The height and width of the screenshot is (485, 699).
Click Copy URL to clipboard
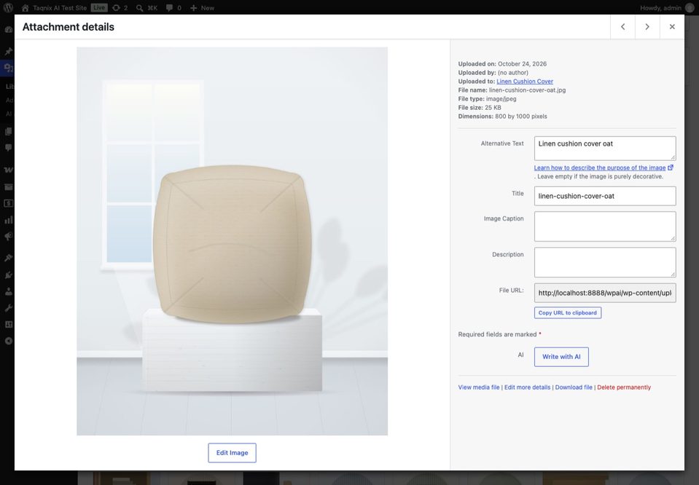tap(568, 312)
